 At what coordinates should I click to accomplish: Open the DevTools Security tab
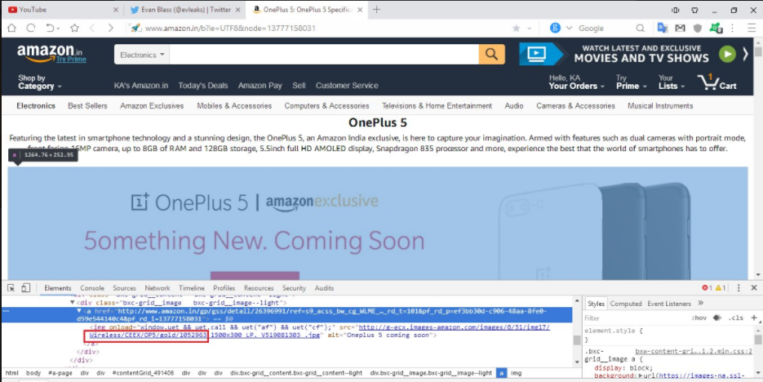(294, 287)
